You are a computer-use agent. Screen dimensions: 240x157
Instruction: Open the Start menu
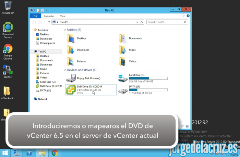pyautogui.click(x=5, y=153)
